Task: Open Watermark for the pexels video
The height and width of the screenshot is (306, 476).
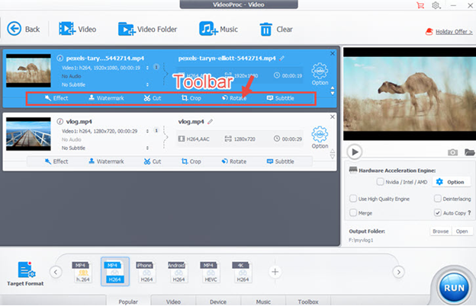Action: (x=106, y=98)
